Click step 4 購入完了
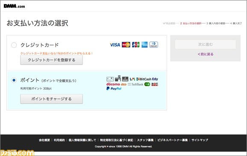Viewport: 247px width, 156px height. [x=236, y=24]
